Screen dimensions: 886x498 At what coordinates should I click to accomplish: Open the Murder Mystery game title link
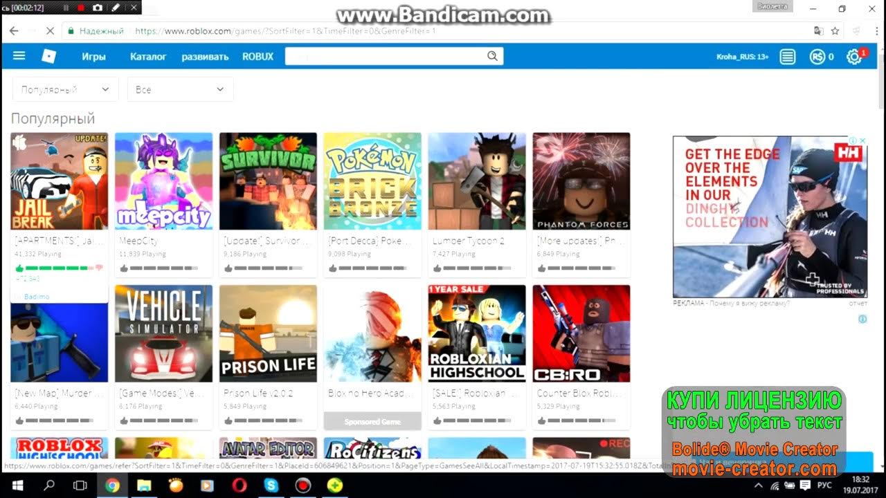(x=59, y=393)
